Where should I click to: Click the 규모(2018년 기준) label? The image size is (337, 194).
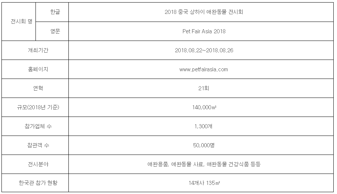[38, 107]
